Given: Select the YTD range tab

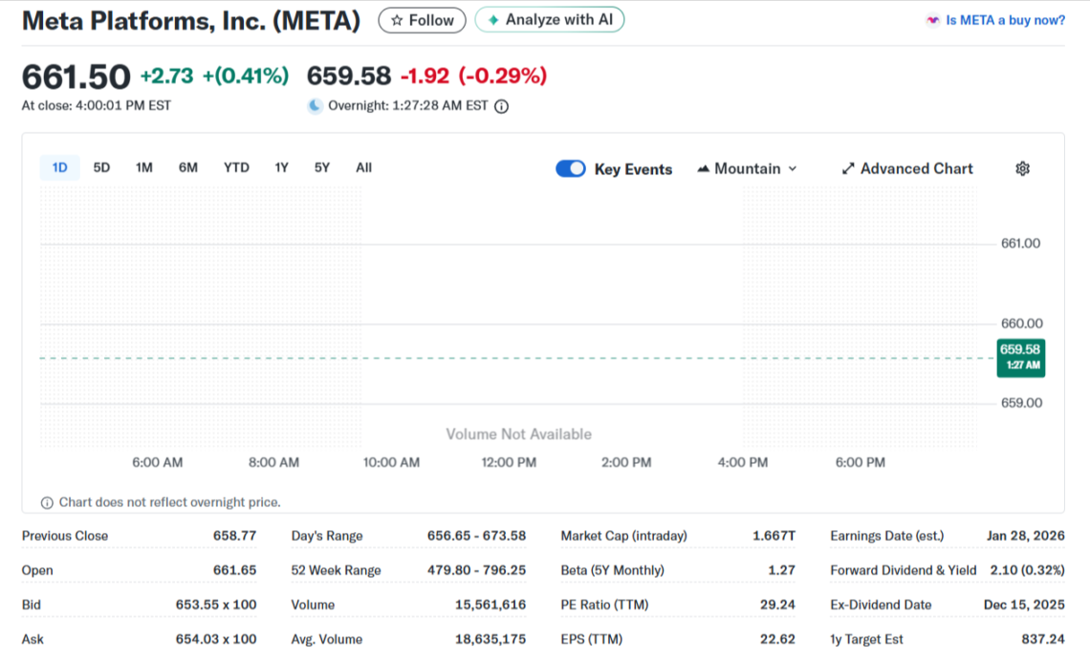Looking at the screenshot, I should click(x=236, y=167).
